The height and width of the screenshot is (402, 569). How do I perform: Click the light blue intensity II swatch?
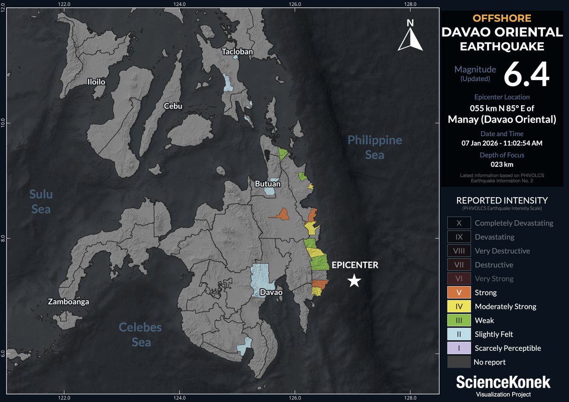(x=459, y=334)
